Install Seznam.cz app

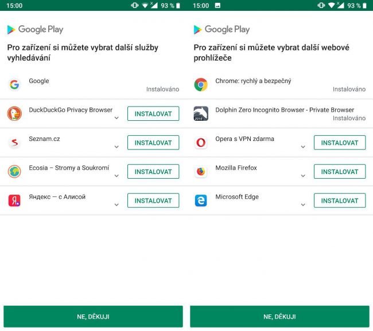[x=153, y=143]
